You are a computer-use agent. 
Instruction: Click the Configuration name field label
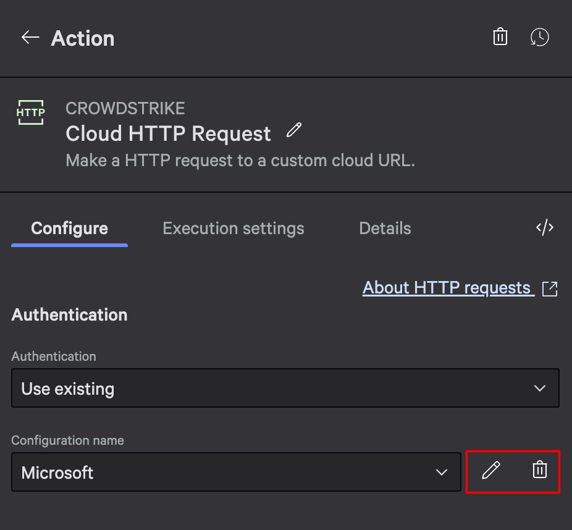(67, 440)
